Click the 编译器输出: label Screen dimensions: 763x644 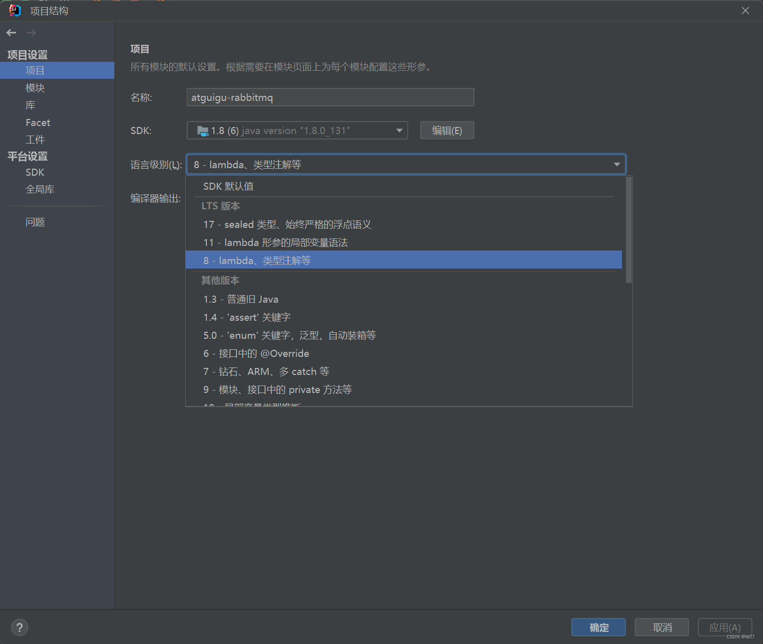point(156,198)
